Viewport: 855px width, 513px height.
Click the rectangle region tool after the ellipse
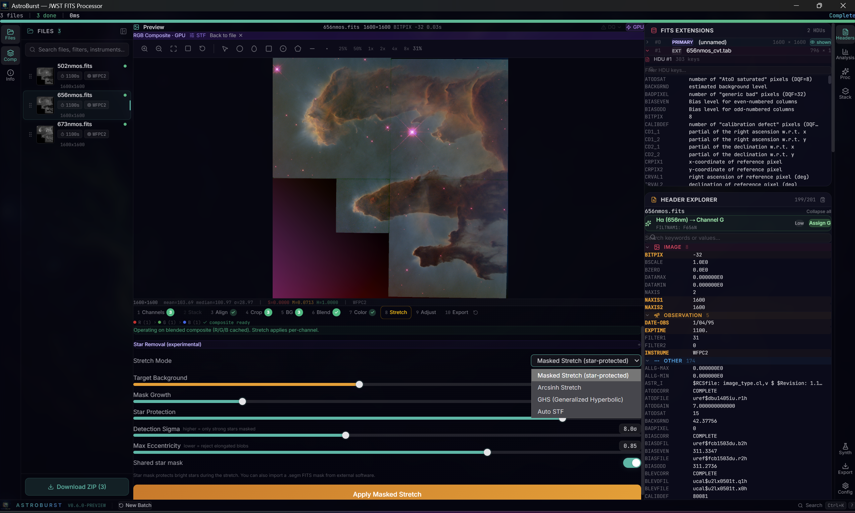(269, 49)
